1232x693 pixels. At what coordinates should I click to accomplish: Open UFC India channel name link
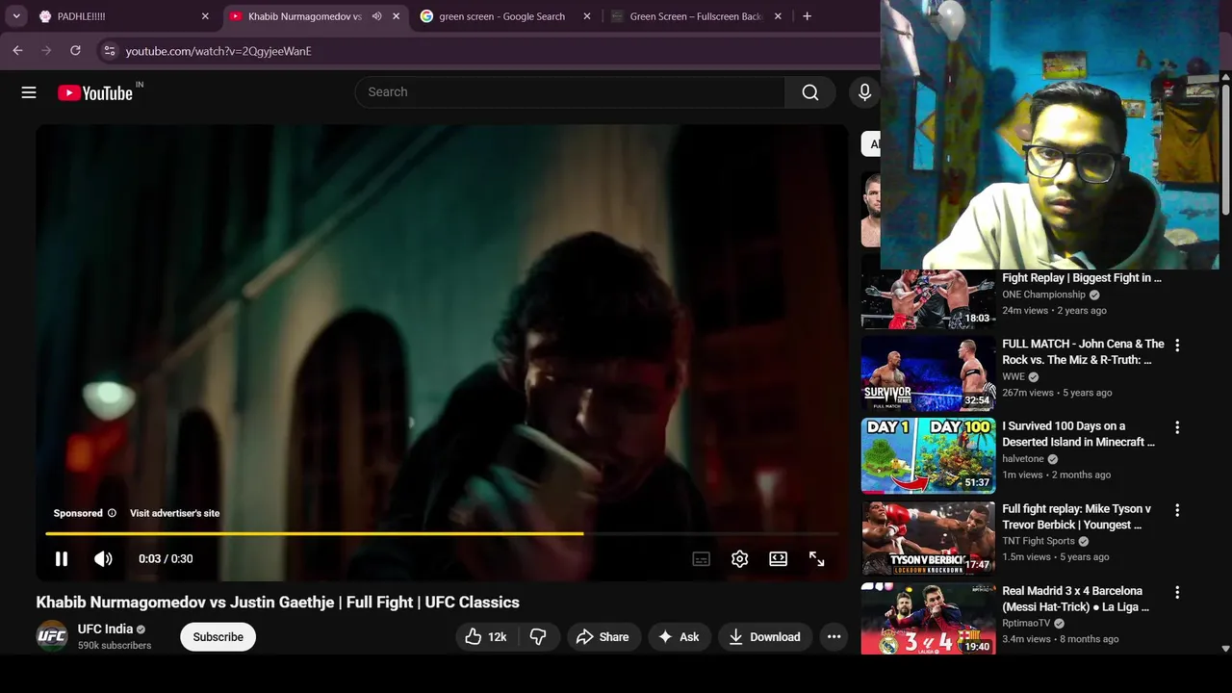point(105,629)
